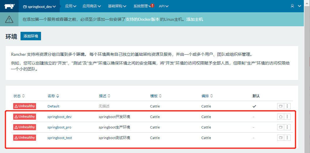Click home icon in springboot_dev row

coord(280,117)
